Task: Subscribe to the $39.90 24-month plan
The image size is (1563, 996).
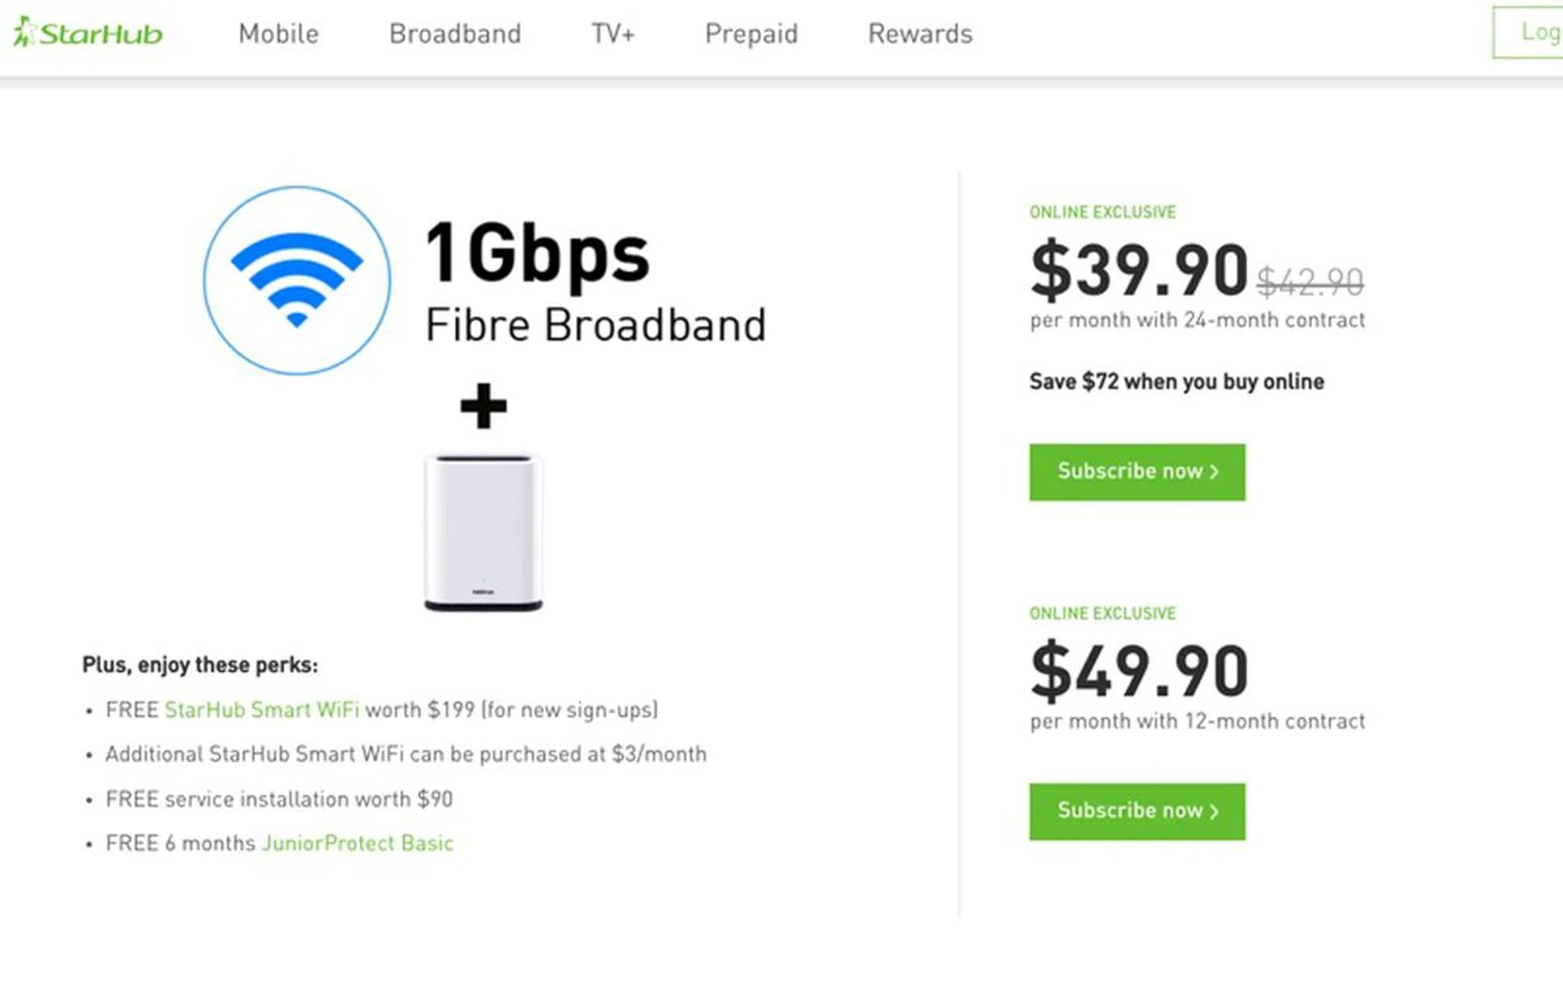Action: click(1136, 472)
